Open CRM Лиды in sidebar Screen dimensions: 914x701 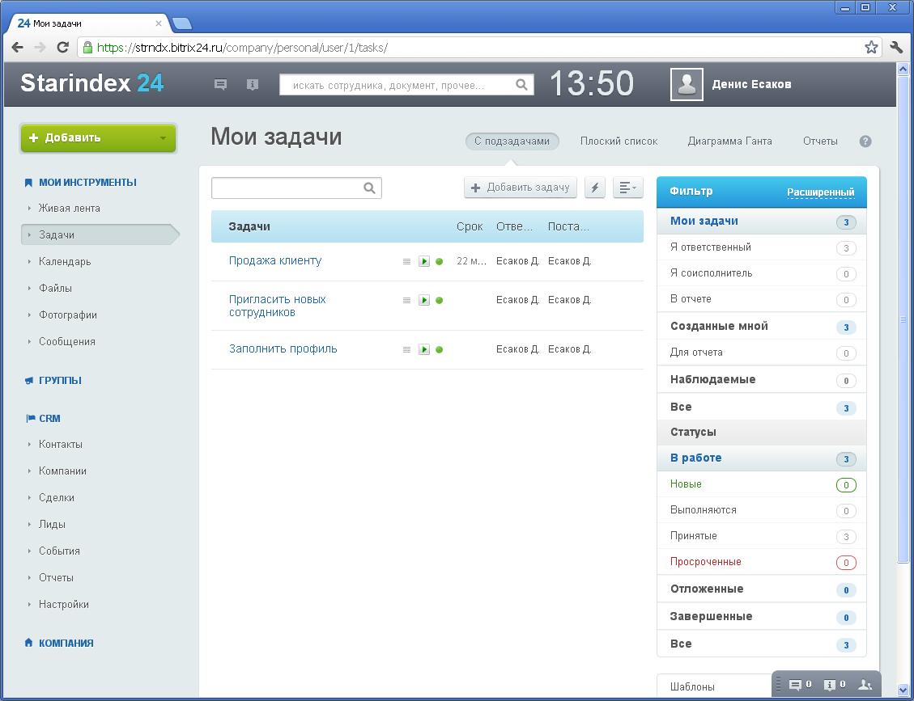point(52,525)
